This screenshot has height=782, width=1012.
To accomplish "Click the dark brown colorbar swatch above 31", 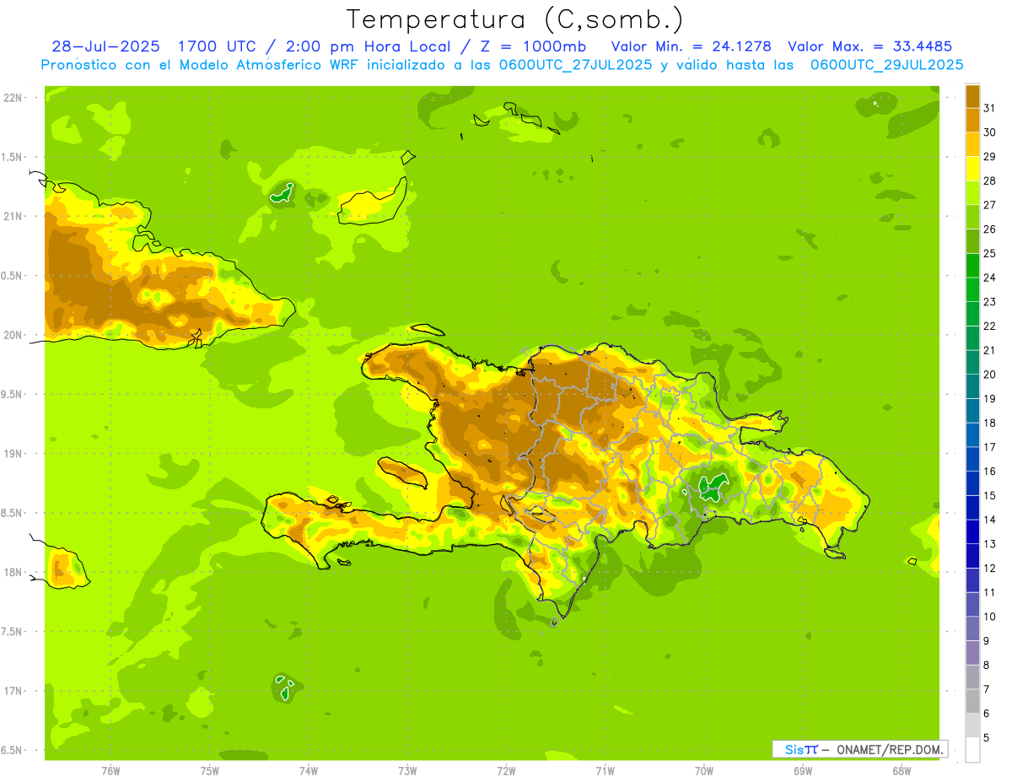I will pyautogui.click(x=972, y=96).
